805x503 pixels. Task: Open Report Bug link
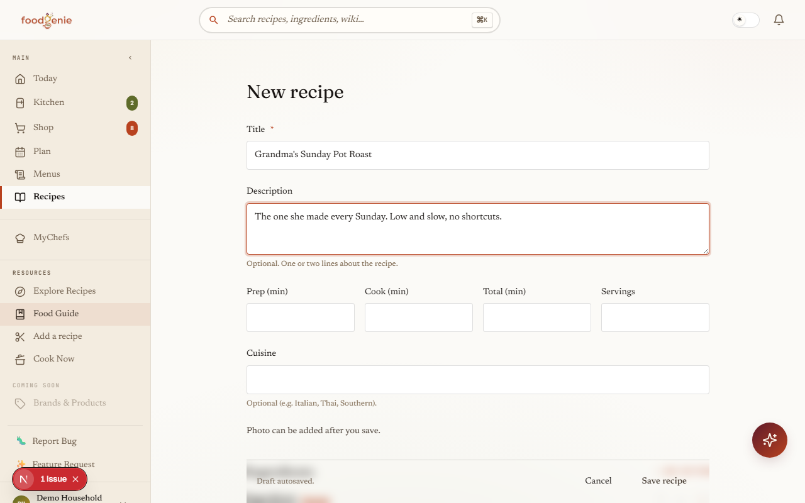click(x=75, y=441)
